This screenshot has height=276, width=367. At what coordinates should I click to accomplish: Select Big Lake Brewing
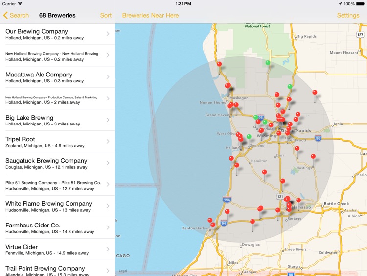[x=57, y=120]
